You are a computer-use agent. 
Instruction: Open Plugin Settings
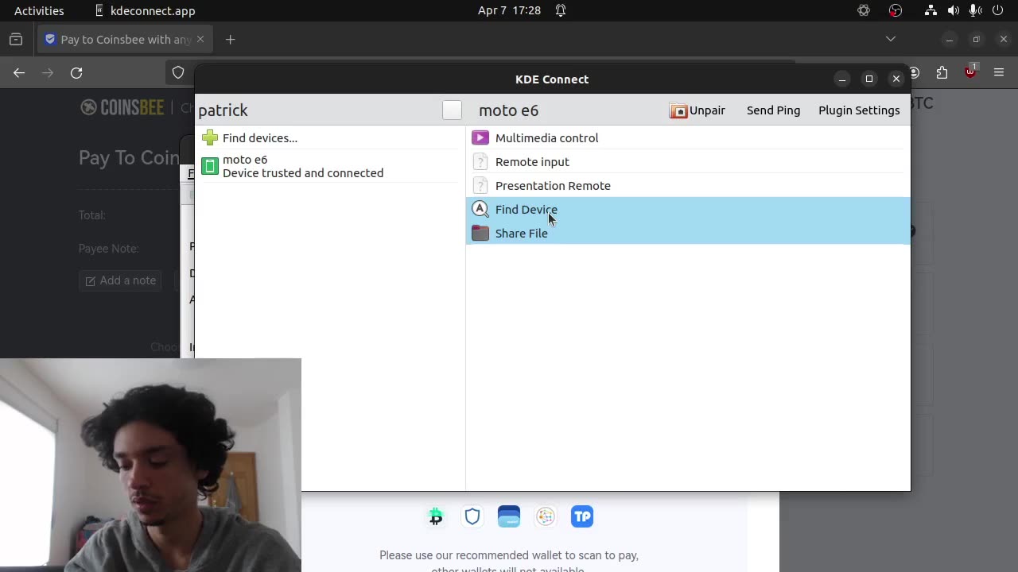click(859, 110)
